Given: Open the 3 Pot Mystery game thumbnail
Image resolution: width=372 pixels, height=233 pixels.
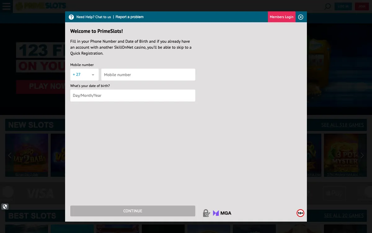Looking at the screenshot, I should coord(345,155).
